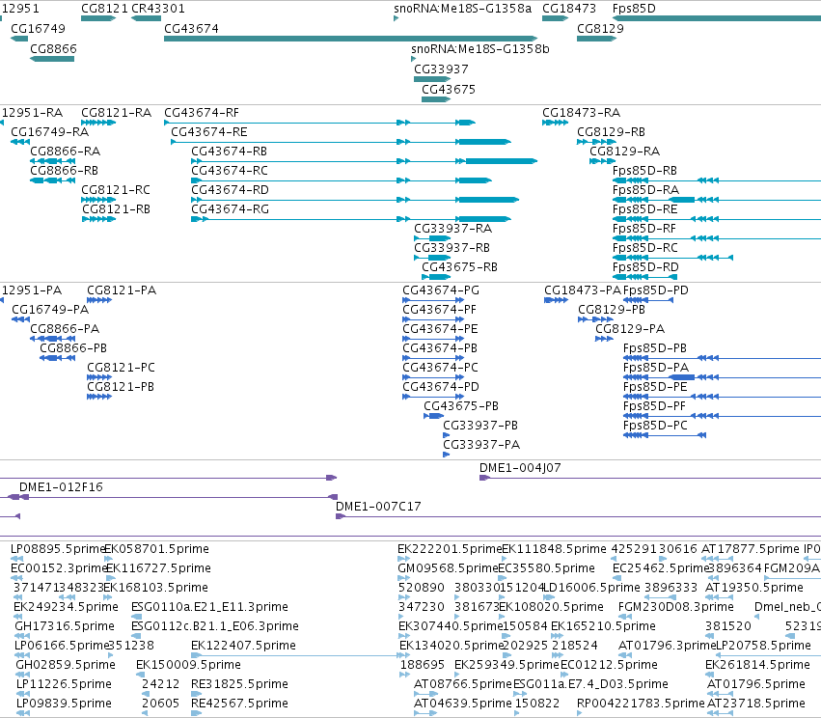The height and width of the screenshot is (718, 821).
Task: Click the CG43674-PD protein label
Action: tap(440, 386)
